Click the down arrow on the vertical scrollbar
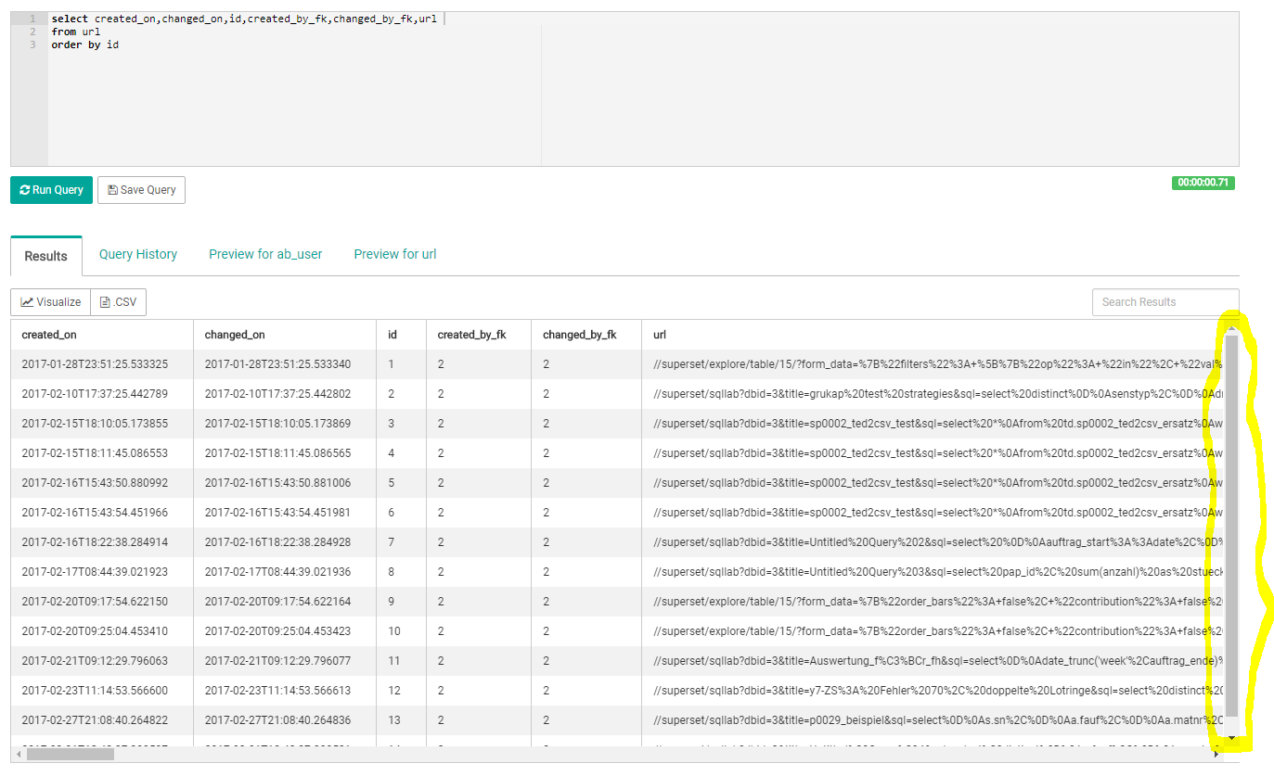 tap(1231, 738)
